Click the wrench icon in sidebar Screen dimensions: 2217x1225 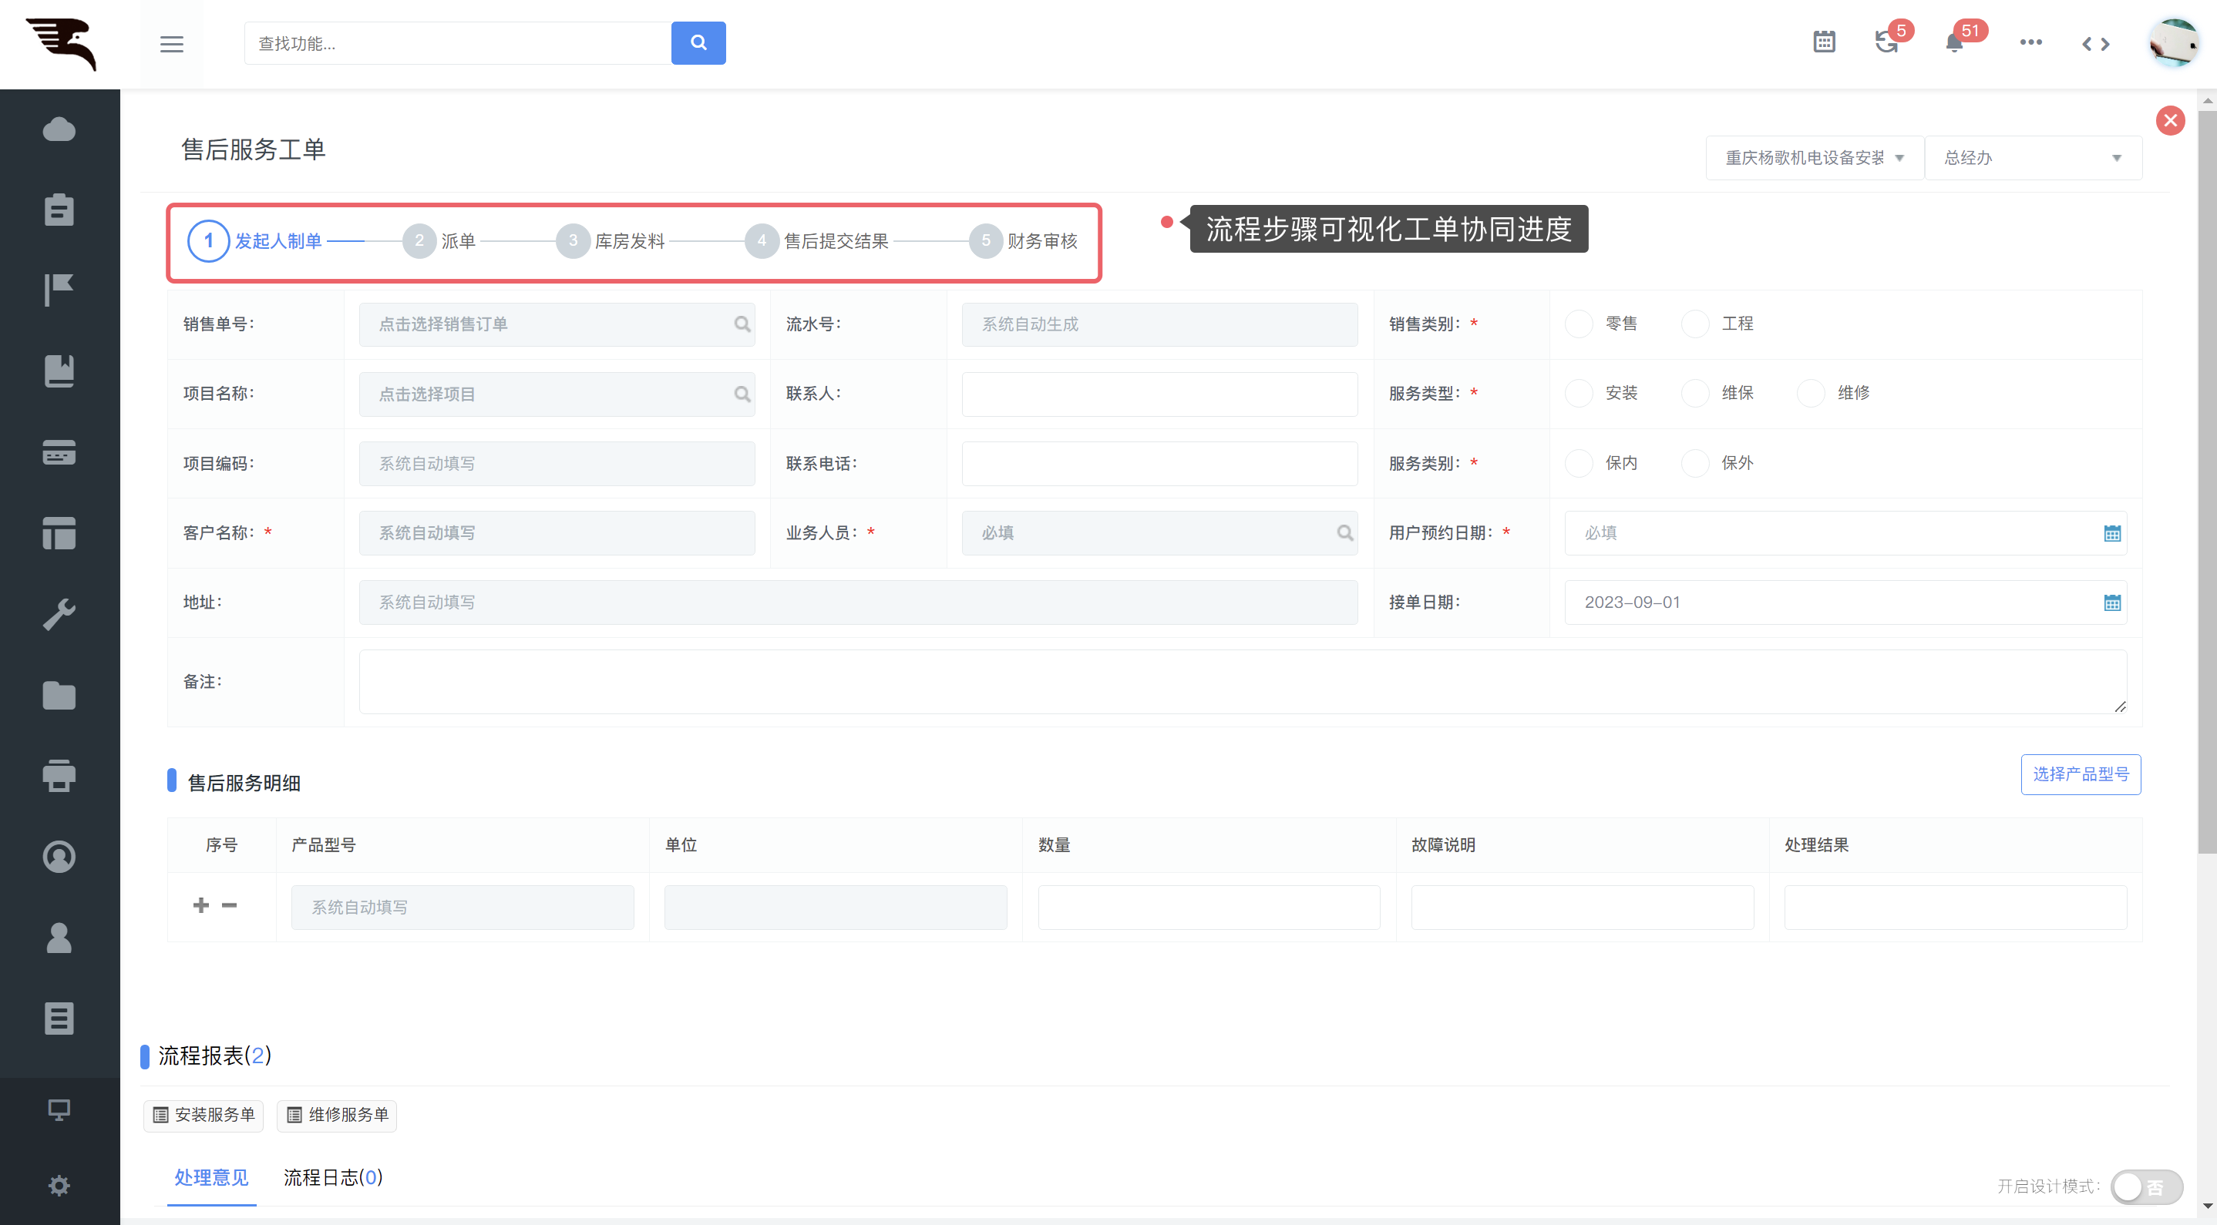pyautogui.click(x=59, y=614)
